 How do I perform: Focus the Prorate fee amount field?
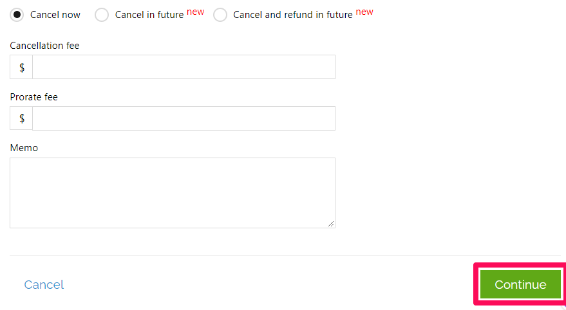[x=184, y=118]
